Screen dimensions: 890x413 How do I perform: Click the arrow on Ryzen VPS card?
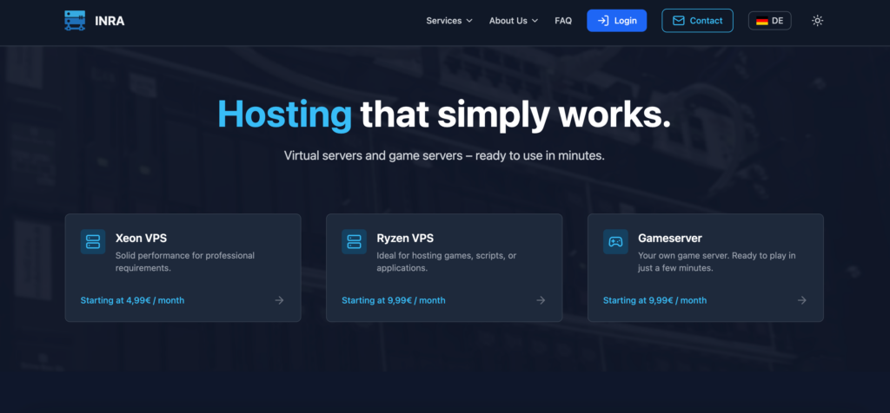[x=541, y=300]
